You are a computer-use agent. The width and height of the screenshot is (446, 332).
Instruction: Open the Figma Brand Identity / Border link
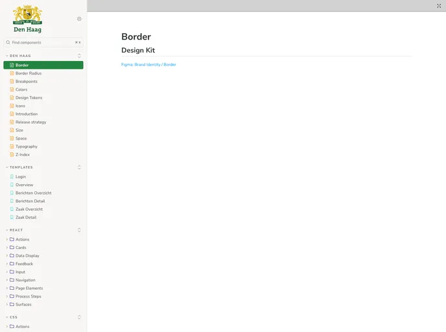pyautogui.click(x=148, y=65)
